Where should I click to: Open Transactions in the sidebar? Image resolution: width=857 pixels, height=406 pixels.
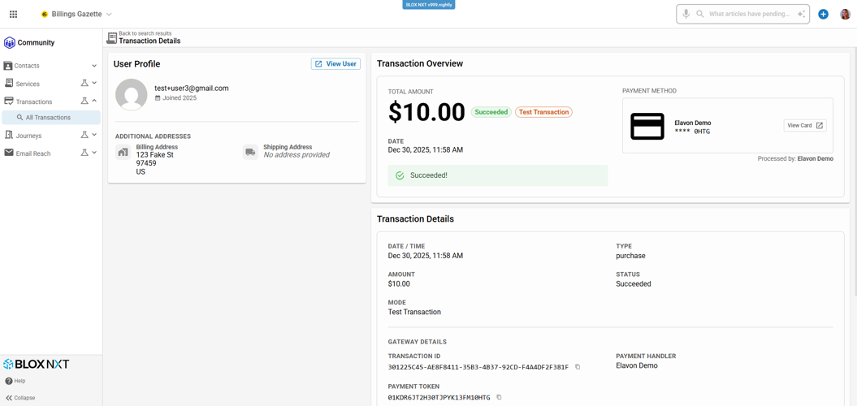(x=34, y=101)
